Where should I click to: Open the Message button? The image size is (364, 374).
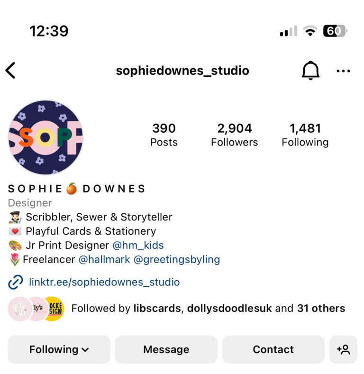[x=166, y=349]
